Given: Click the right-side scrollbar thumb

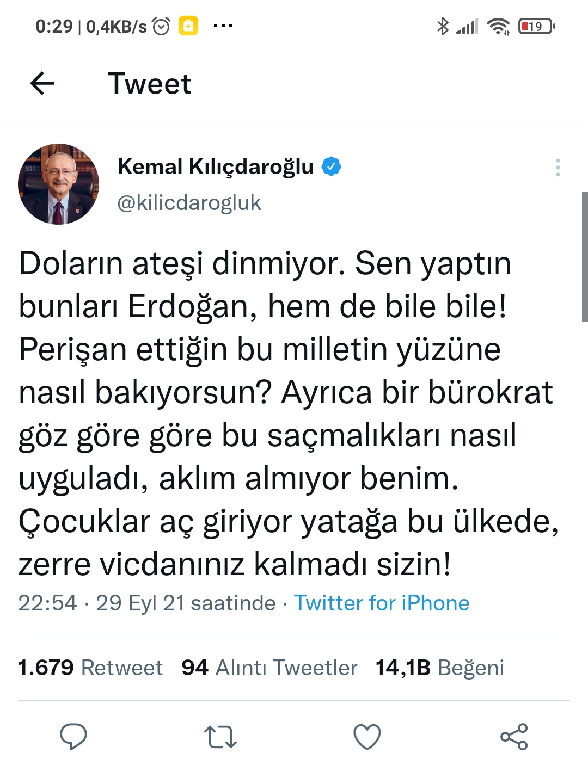Looking at the screenshot, I should tap(585, 257).
